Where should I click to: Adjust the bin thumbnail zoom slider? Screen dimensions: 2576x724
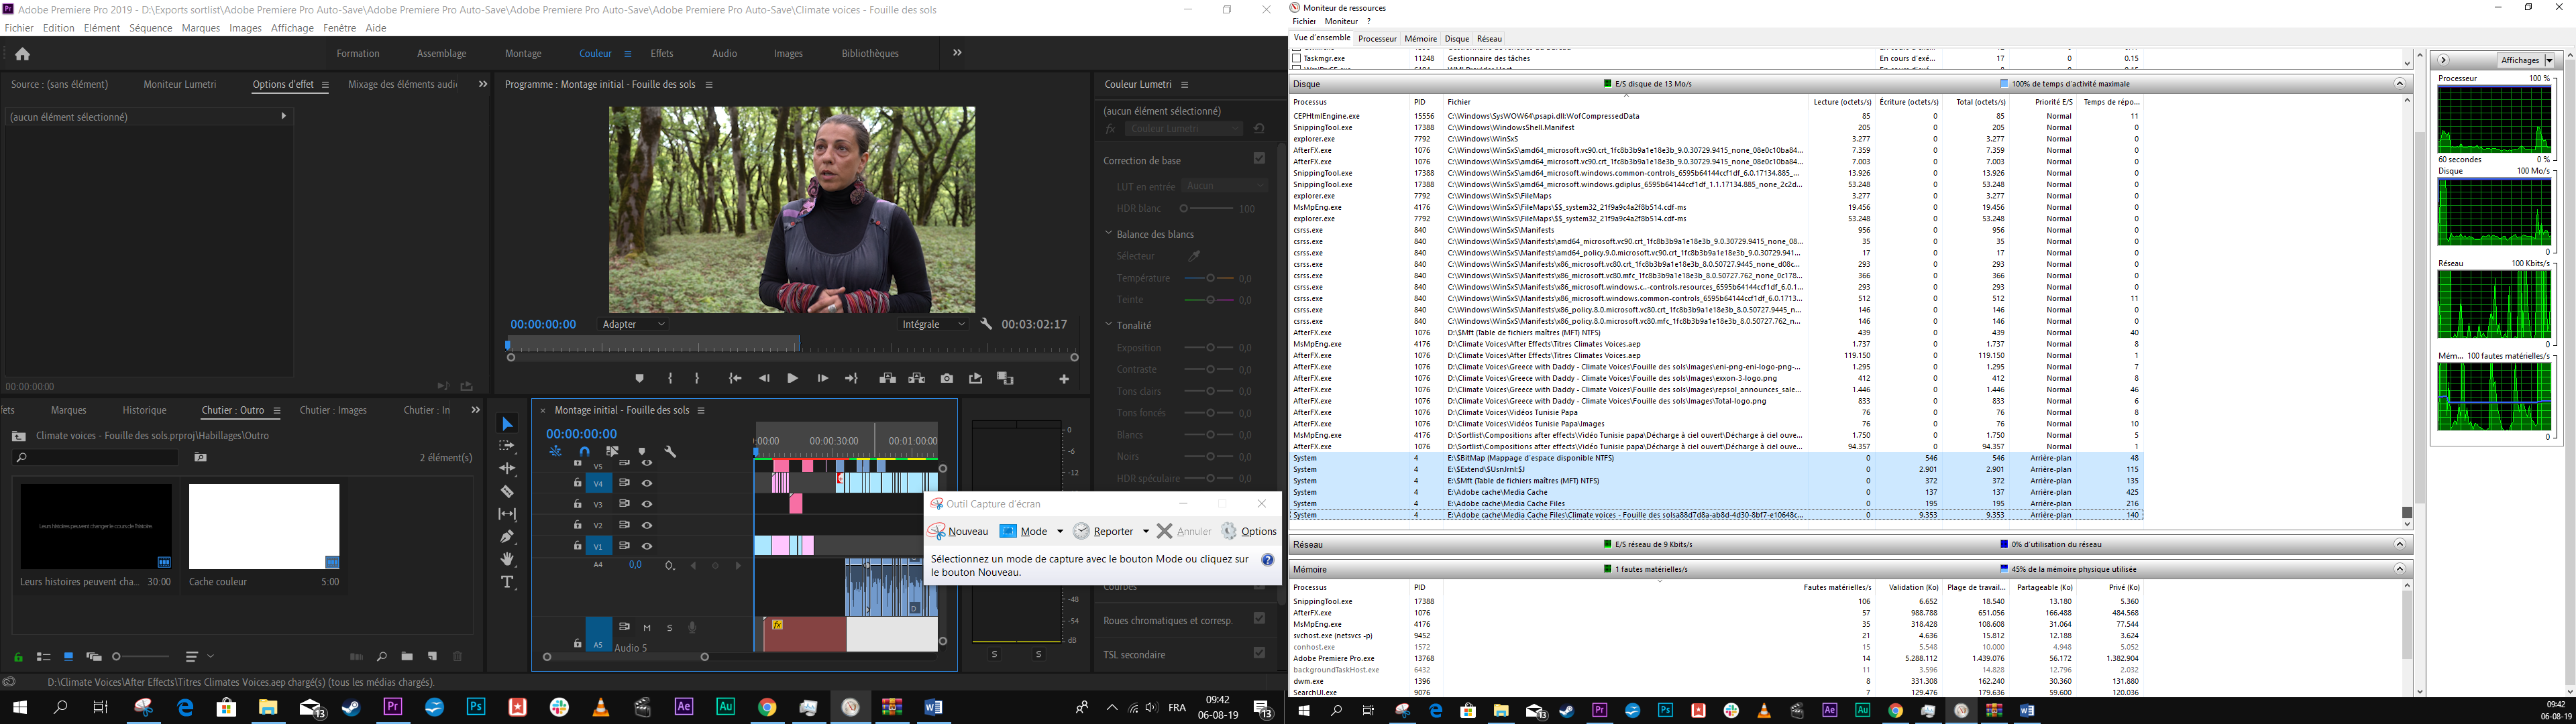(x=141, y=657)
